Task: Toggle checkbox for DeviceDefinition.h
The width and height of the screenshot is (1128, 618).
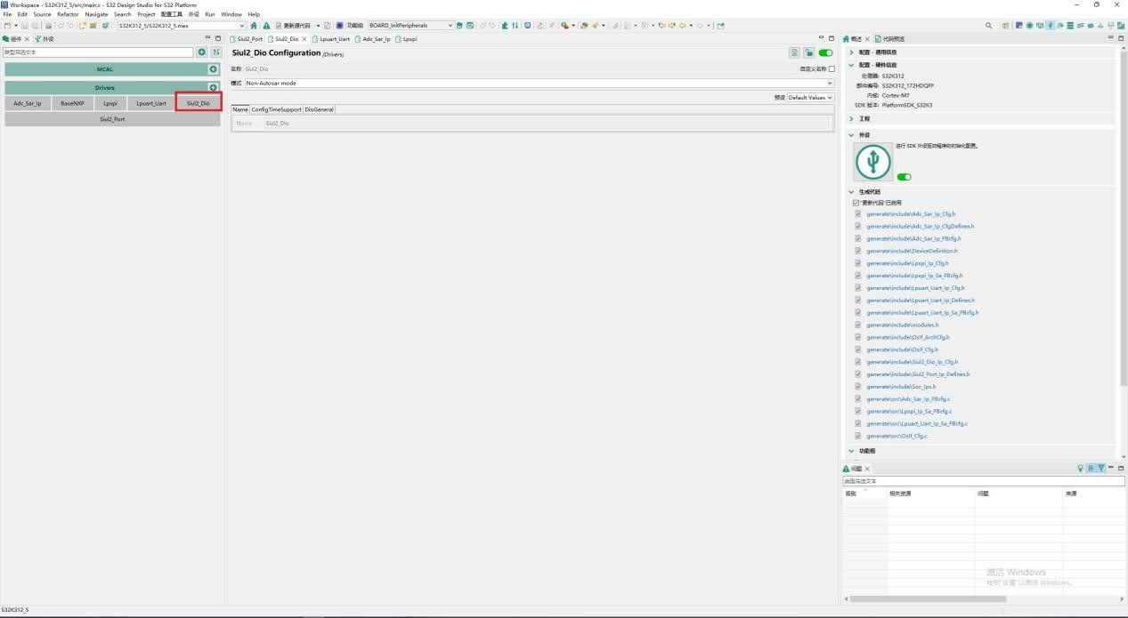Action: 858,251
